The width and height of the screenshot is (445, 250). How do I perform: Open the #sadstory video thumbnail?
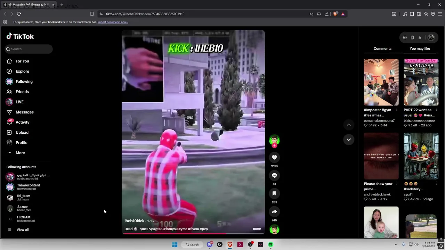[x=421, y=156]
